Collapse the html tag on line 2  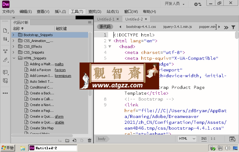pyautogui.click(x=110, y=41)
